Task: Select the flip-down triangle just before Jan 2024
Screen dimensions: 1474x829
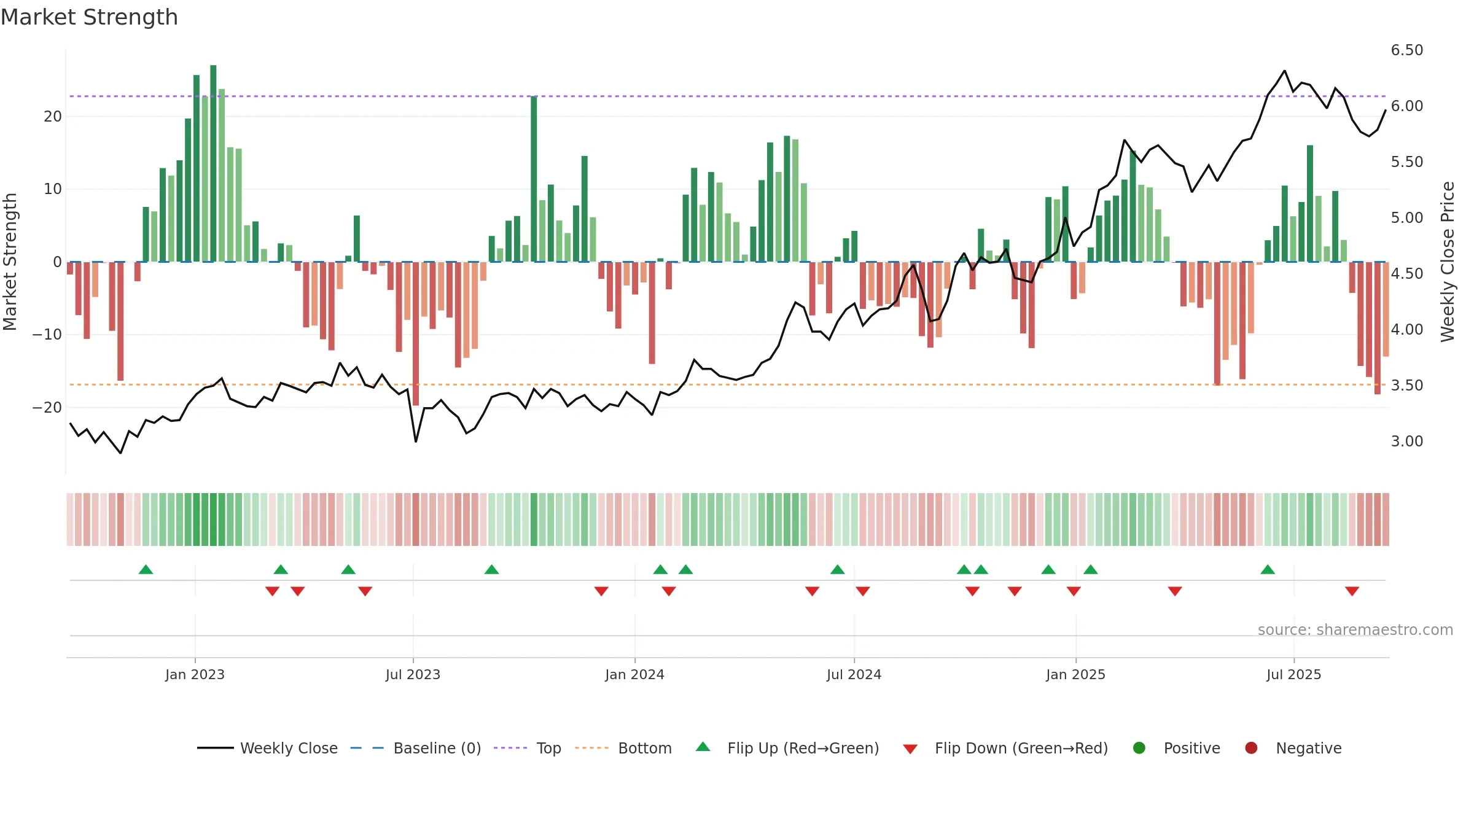Action: (601, 591)
